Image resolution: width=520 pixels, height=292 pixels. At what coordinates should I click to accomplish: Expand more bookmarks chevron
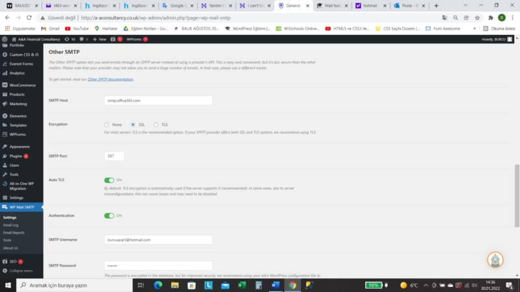[474, 29]
